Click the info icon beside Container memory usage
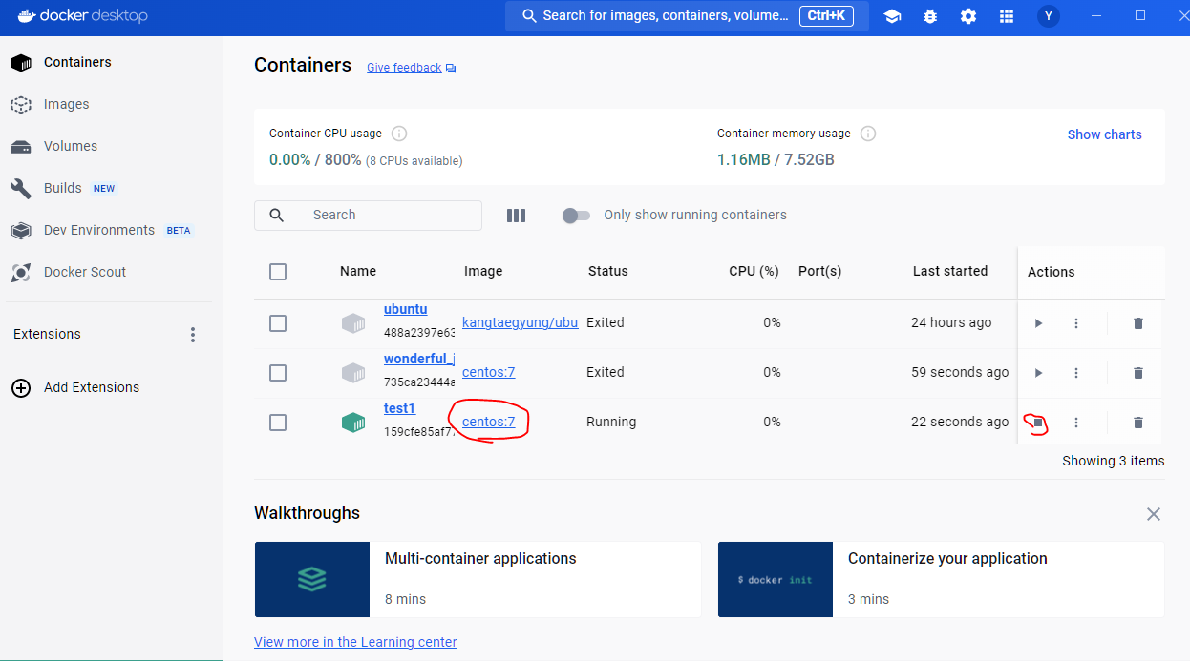Screen dimensions: 1190x661 click(868, 134)
